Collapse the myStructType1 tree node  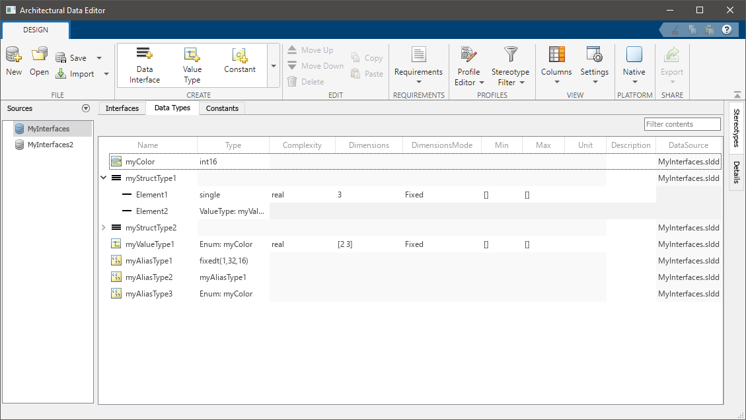(x=104, y=178)
